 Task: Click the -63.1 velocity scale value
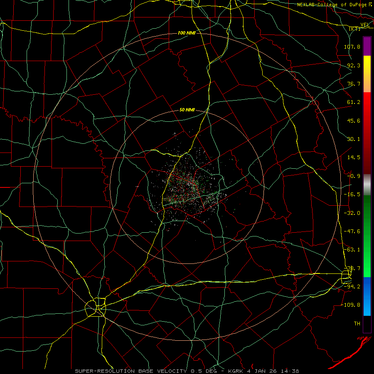(x=352, y=250)
